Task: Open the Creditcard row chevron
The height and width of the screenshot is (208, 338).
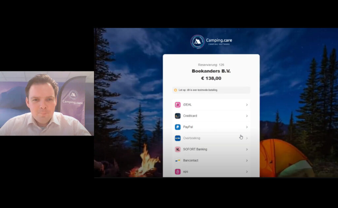Action: point(247,116)
